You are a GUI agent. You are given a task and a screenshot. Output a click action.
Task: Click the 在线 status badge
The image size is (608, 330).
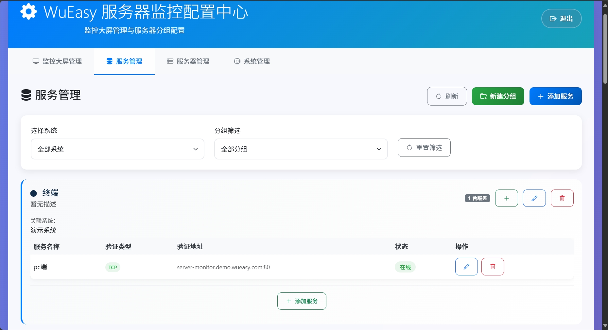pos(405,267)
